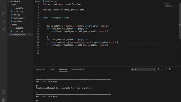
Task: Expand __pycache__ folder under app
Action: point(12,8)
